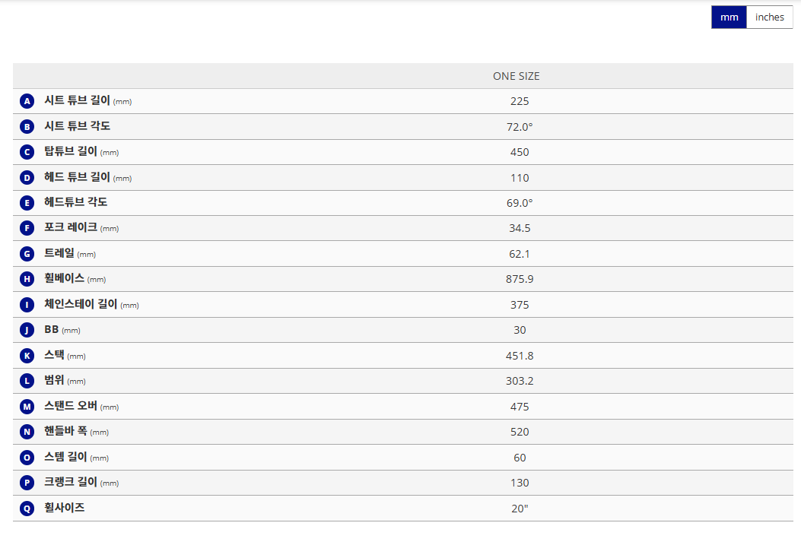This screenshot has height=542, width=801.
Task: Click the letter F fork rake badge
Action: (27, 228)
